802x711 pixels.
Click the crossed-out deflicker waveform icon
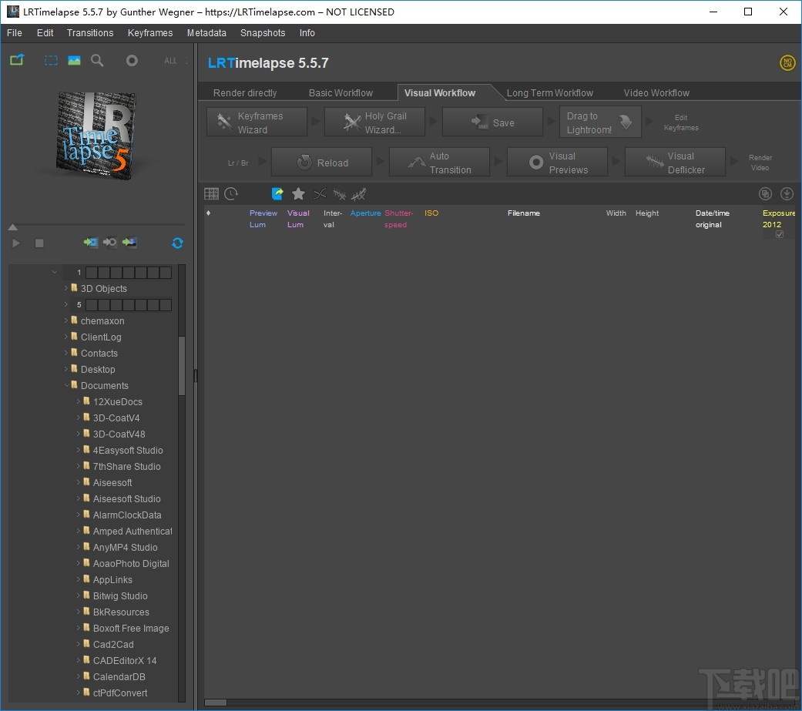pyautogui.click(x=339, y=194)
